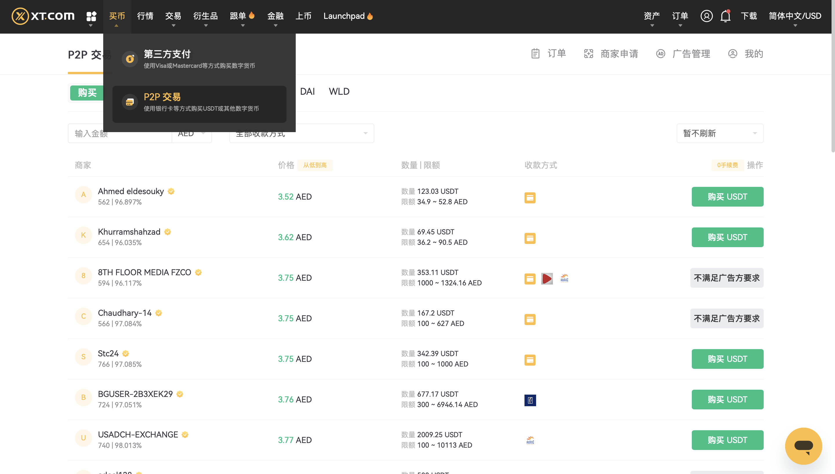Click 不满足广告方要求 for Chaudhary-14

[x=727, y=318]
